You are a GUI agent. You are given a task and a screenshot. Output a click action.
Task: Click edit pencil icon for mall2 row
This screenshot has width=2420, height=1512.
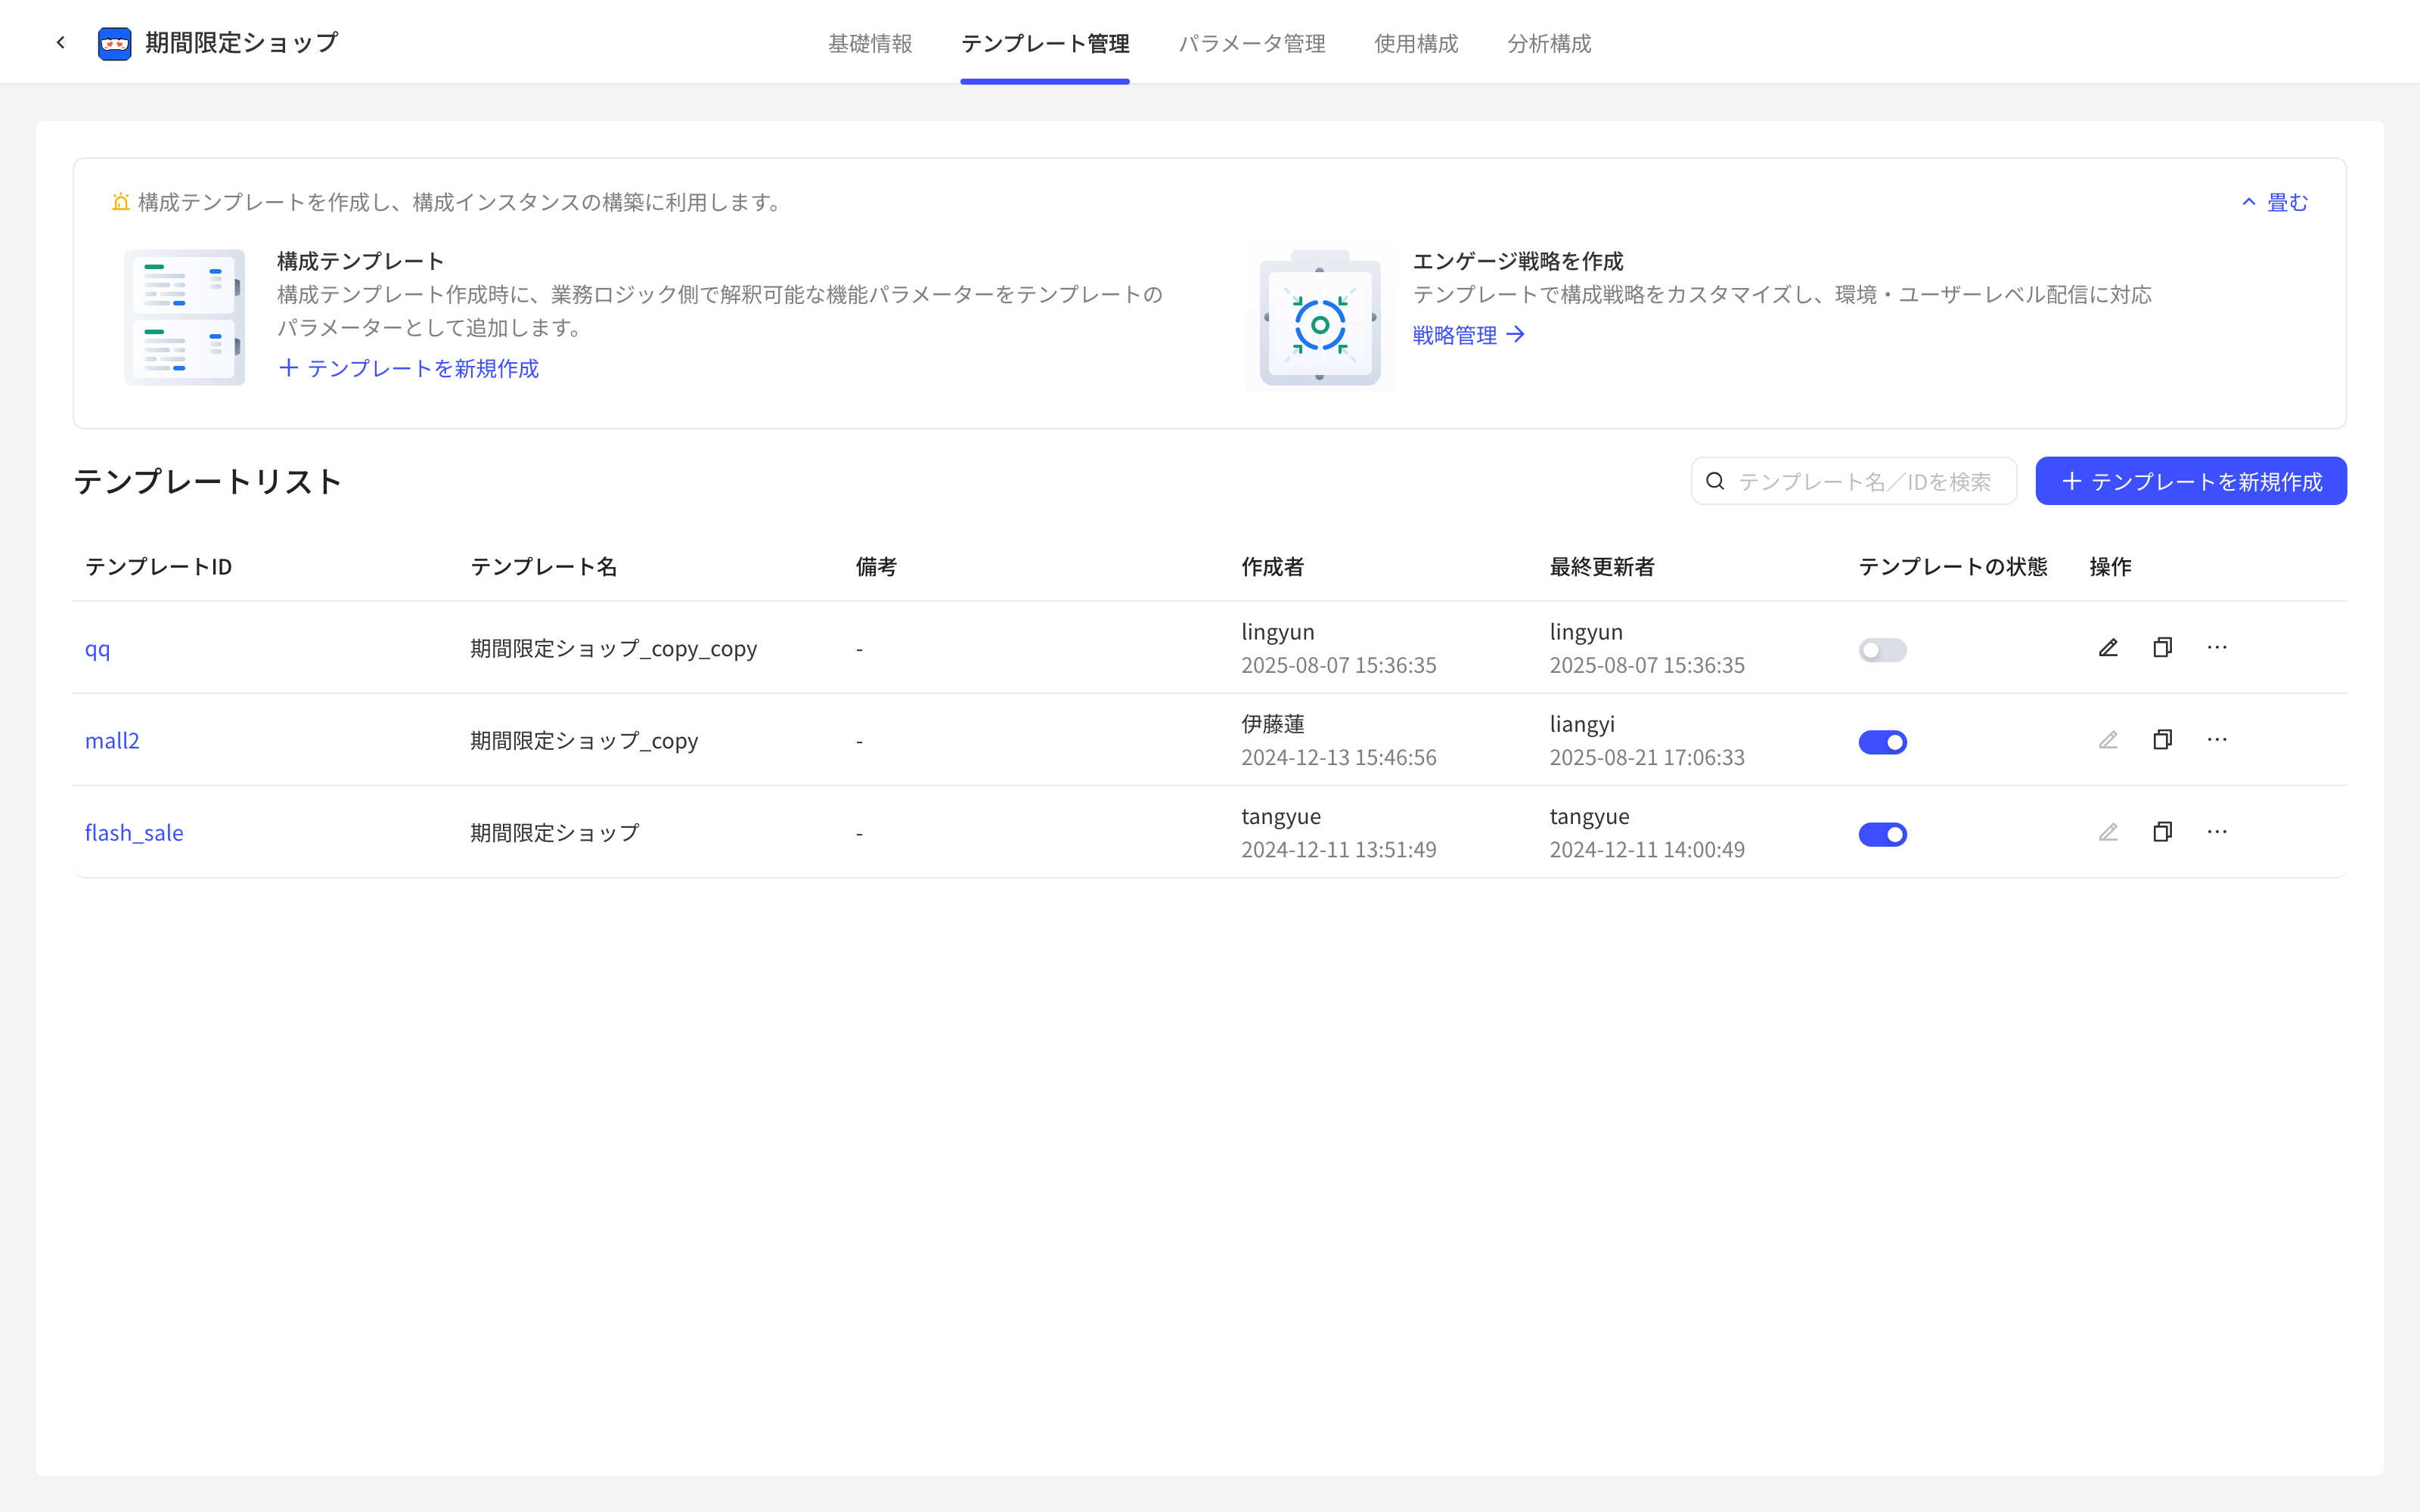click(x=2108, y=740)
